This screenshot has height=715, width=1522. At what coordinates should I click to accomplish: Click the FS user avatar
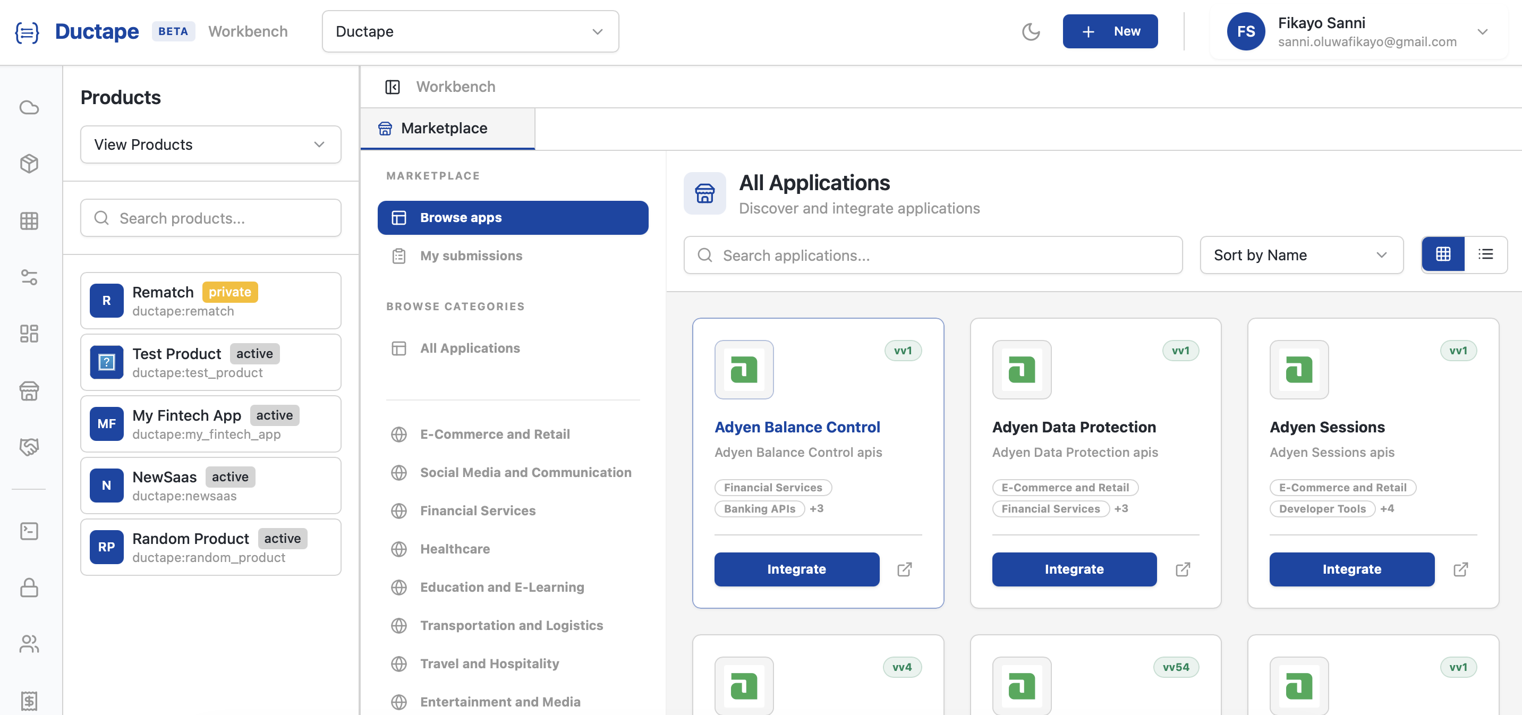[1245, 31]
